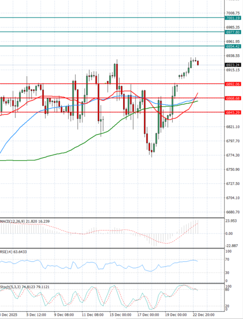This screenshot has width=243, height=319.
Task: Click the last red candlestick on chart
Action: coord(198,63)
